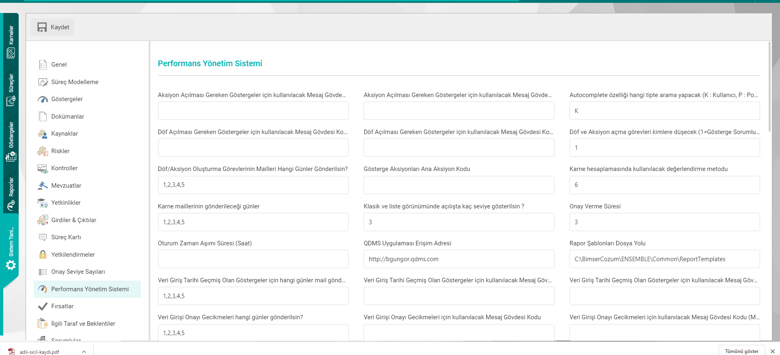This screenshot has width=780, height=355.
Task: Click the Sistem Tanımları gear icon
Action: [11, 265]
